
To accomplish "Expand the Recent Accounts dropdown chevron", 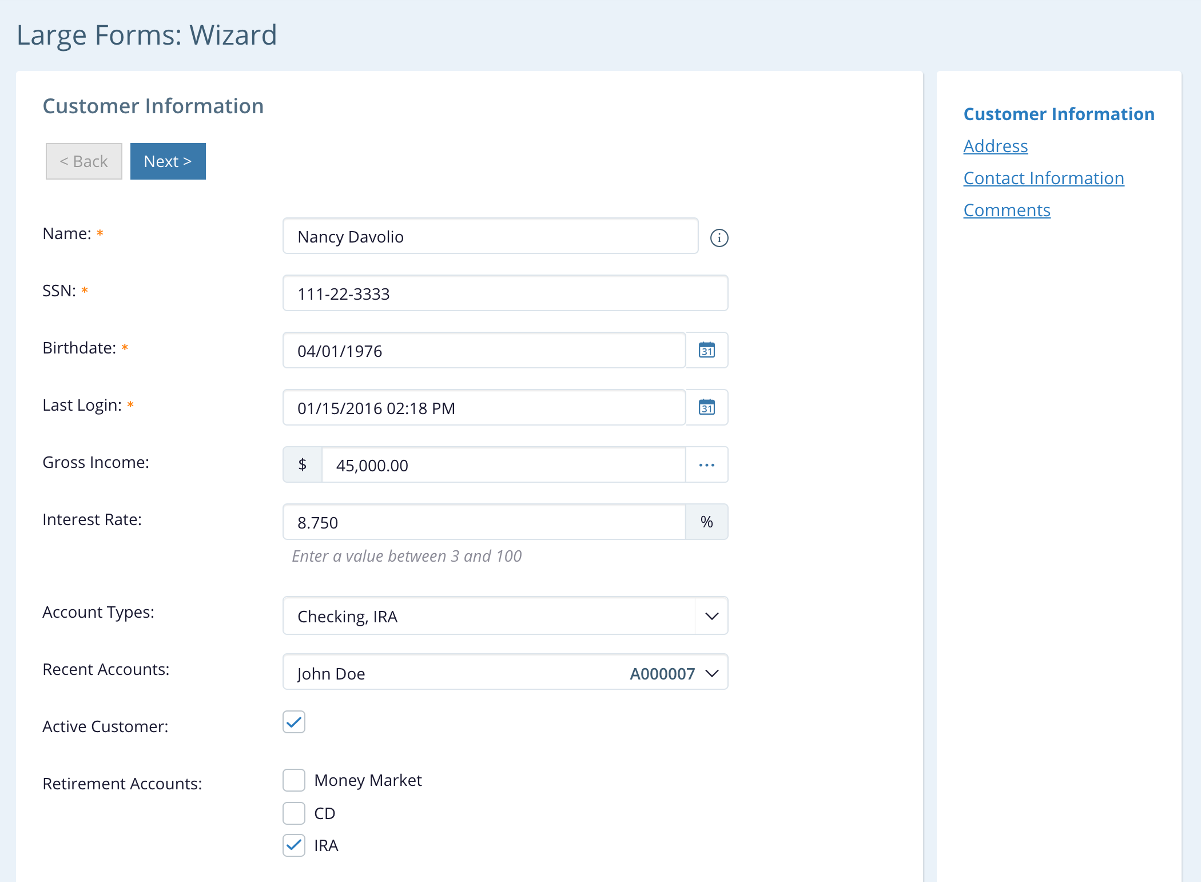I will pyautogui.click(x=711, y=673).
